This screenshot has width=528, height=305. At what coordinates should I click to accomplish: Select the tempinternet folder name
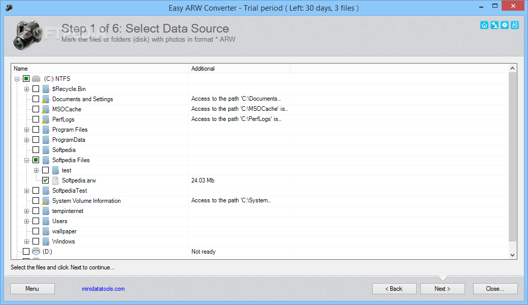pos(68,211)
